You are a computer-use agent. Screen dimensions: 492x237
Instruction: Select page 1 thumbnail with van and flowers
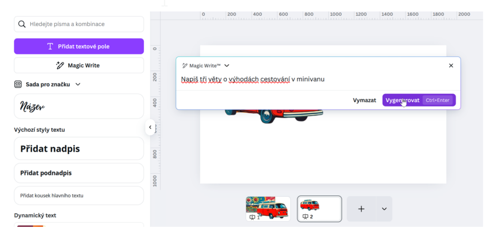point(268,209)
